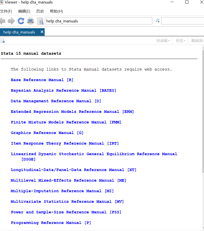Click the help dta_manuals command field
Viewport: 204px width, 231px height.
click(99, 21)
